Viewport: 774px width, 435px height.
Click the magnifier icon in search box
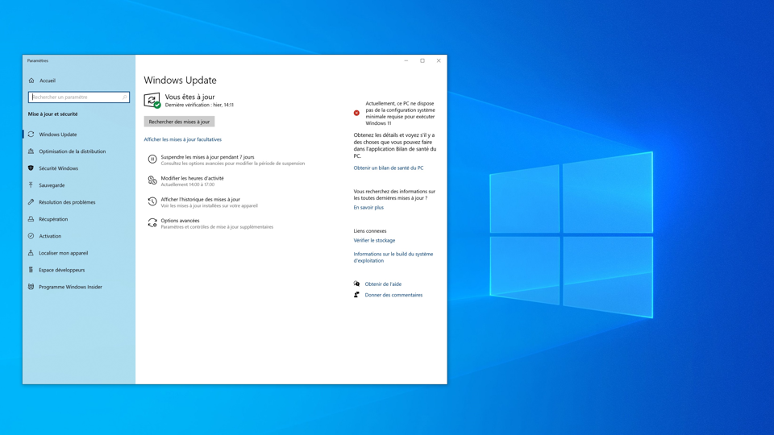pos(124,97)
